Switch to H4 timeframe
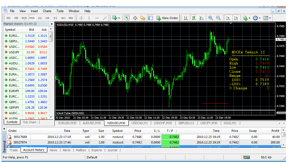The height and width of the screenshot is (162, 289). click(x=47, y=18)
